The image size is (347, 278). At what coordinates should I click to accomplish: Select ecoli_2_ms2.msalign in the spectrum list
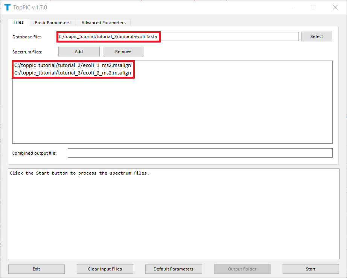[73, 73]
